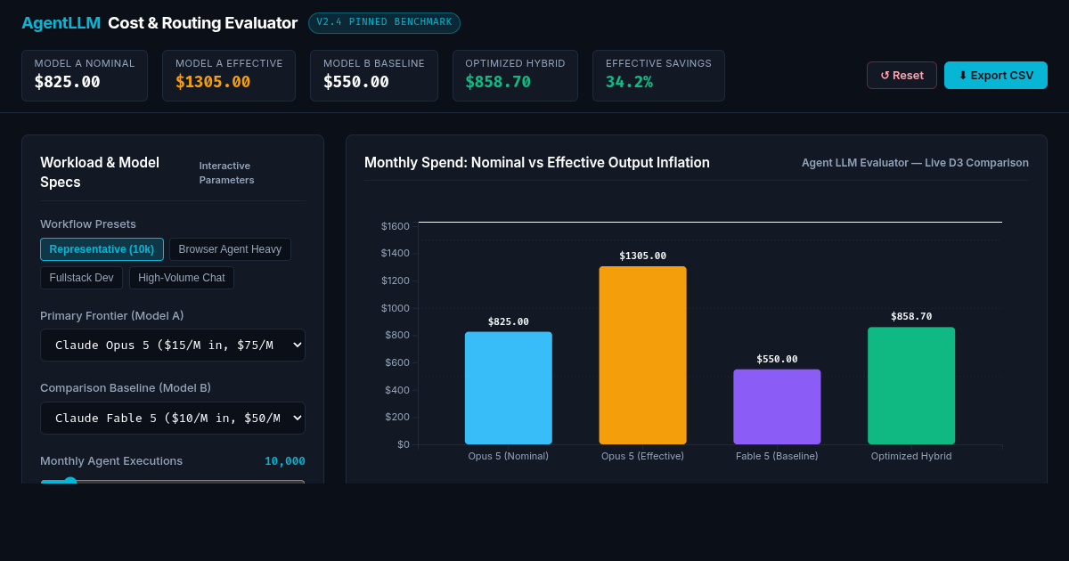Viewport: 1069px width, 561px height.
Task: Open the Primary Frontier Model A dropdown
Action: point(173,345)
